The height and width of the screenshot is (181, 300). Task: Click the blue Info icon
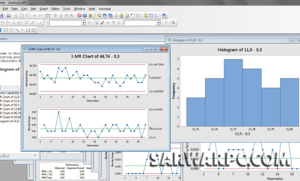pos(116,16)
